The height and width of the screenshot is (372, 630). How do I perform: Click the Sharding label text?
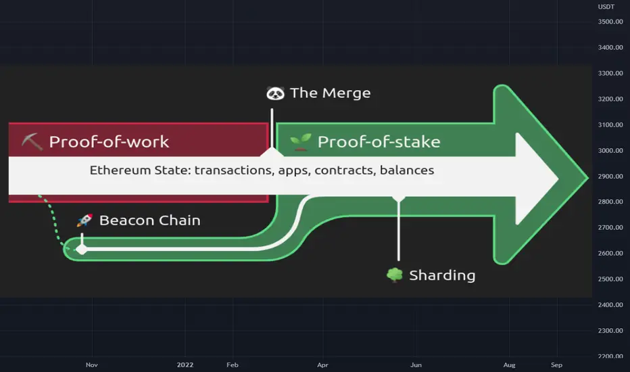pos(442,275)
